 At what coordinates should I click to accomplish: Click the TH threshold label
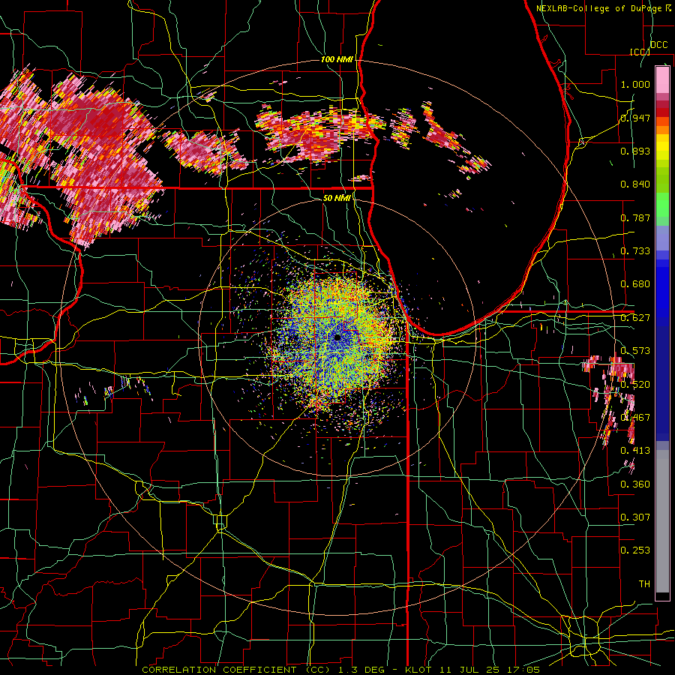644,584
